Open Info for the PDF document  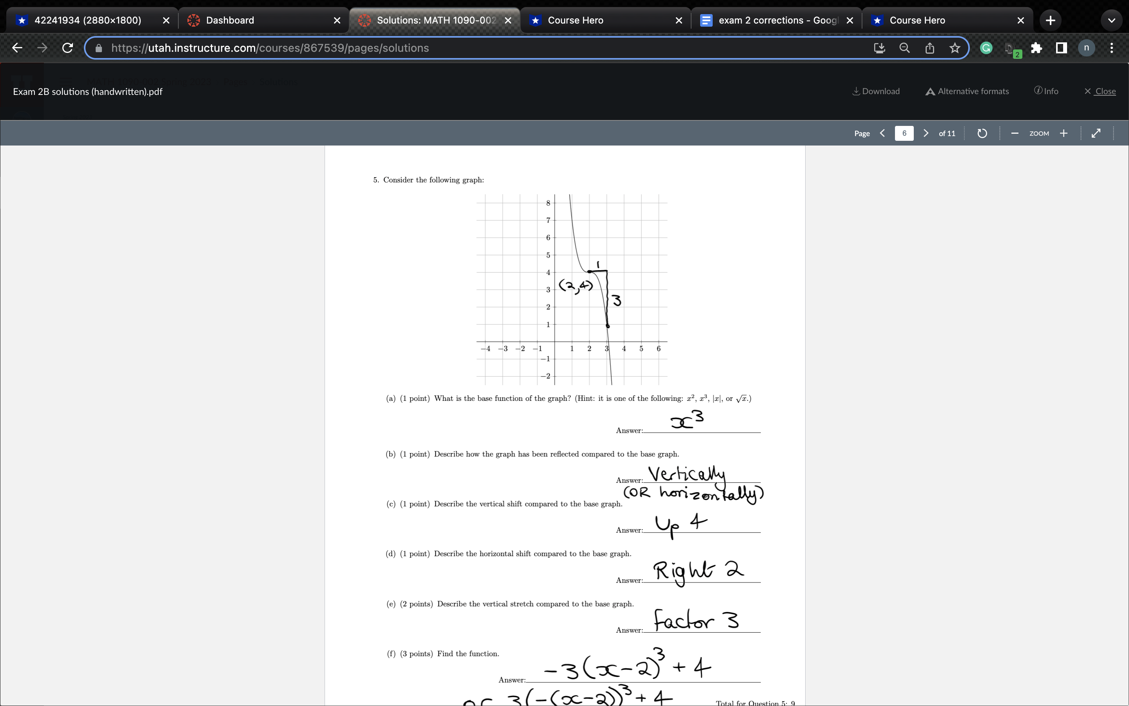(x=1046, y=91)
